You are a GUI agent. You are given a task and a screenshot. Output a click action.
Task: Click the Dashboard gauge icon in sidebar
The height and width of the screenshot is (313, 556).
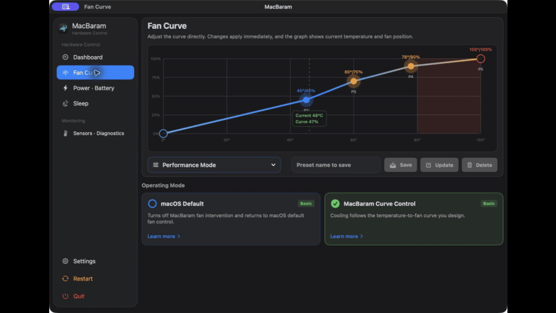pyautogui.click(x=65, y=57)
